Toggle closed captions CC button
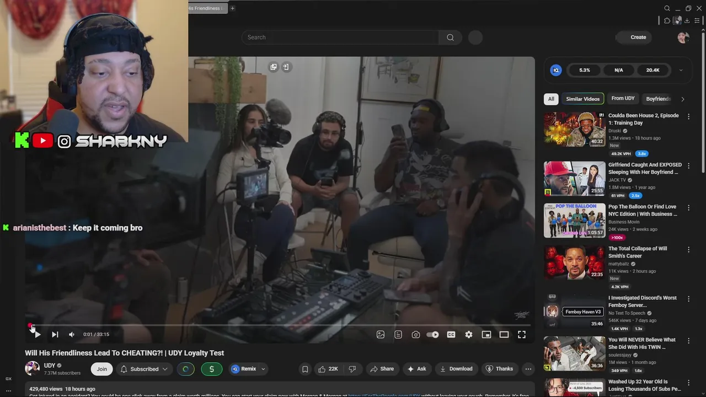 [x=451, y=335]
